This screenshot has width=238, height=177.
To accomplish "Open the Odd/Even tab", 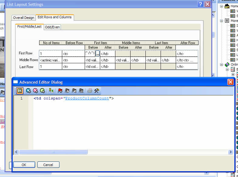I will pyautogui.click(x=53, y=27).
